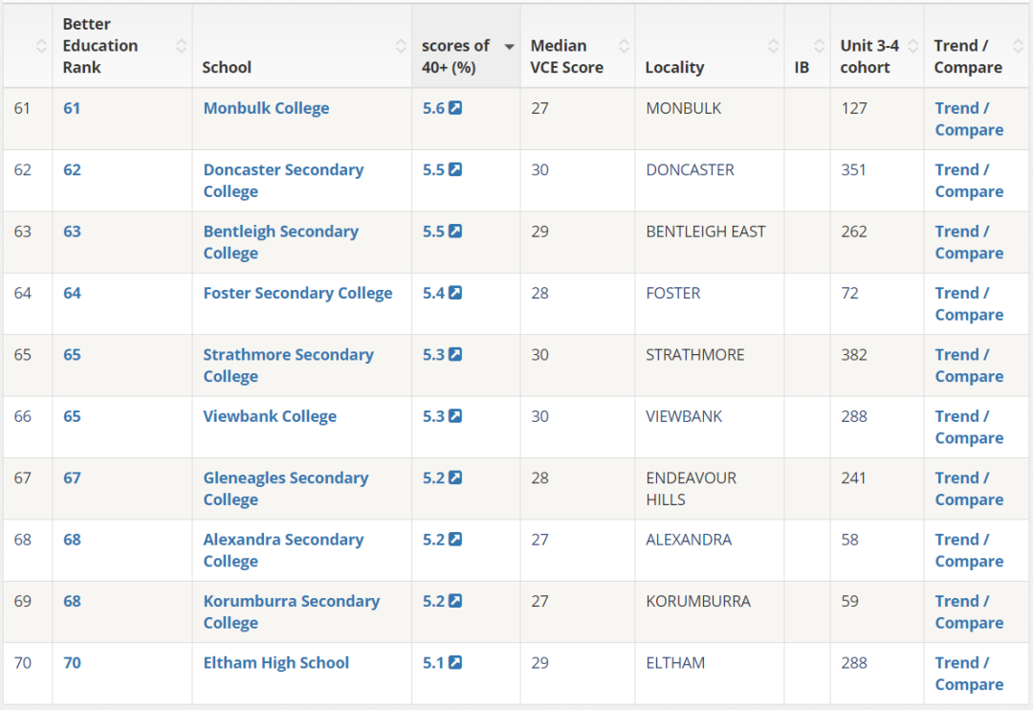This screenshot has height=710, width=1033.
Task: Click rank link 68 in Korumburra Secondary College row
Action: pos(72,601)
